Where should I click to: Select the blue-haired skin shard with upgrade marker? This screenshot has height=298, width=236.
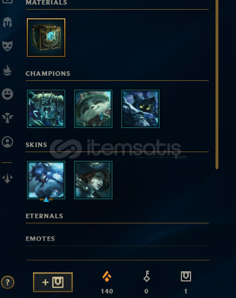46,180
